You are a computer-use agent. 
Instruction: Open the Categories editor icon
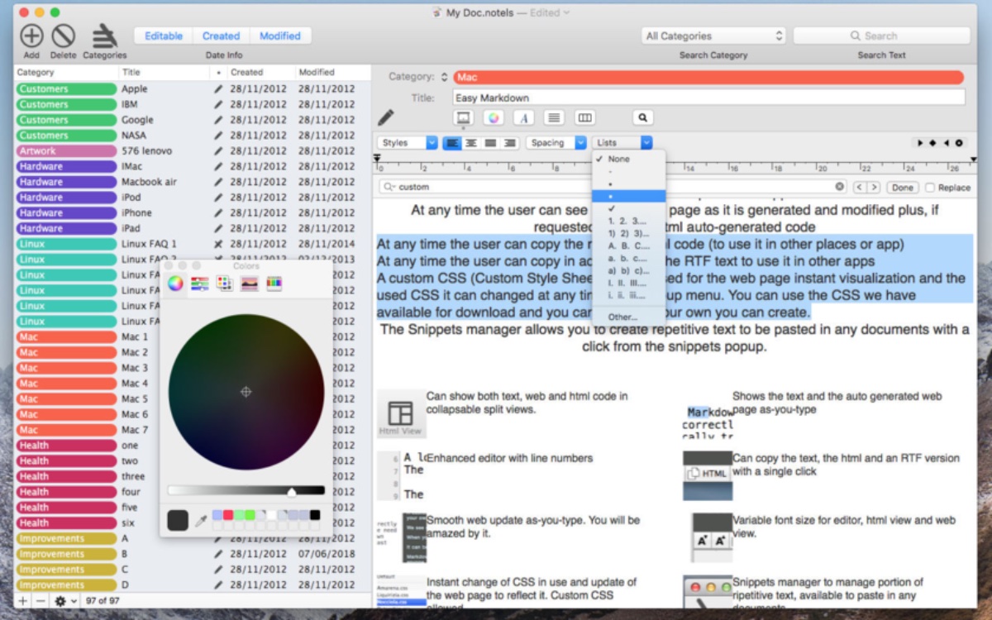[104, 36]
